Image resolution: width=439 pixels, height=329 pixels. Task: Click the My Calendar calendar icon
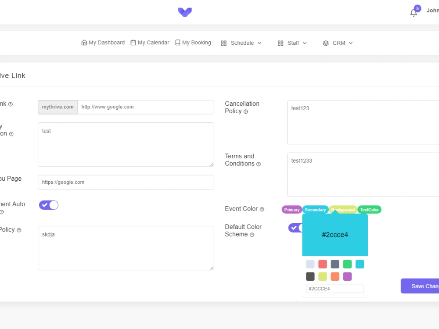(x=133, y=43)
